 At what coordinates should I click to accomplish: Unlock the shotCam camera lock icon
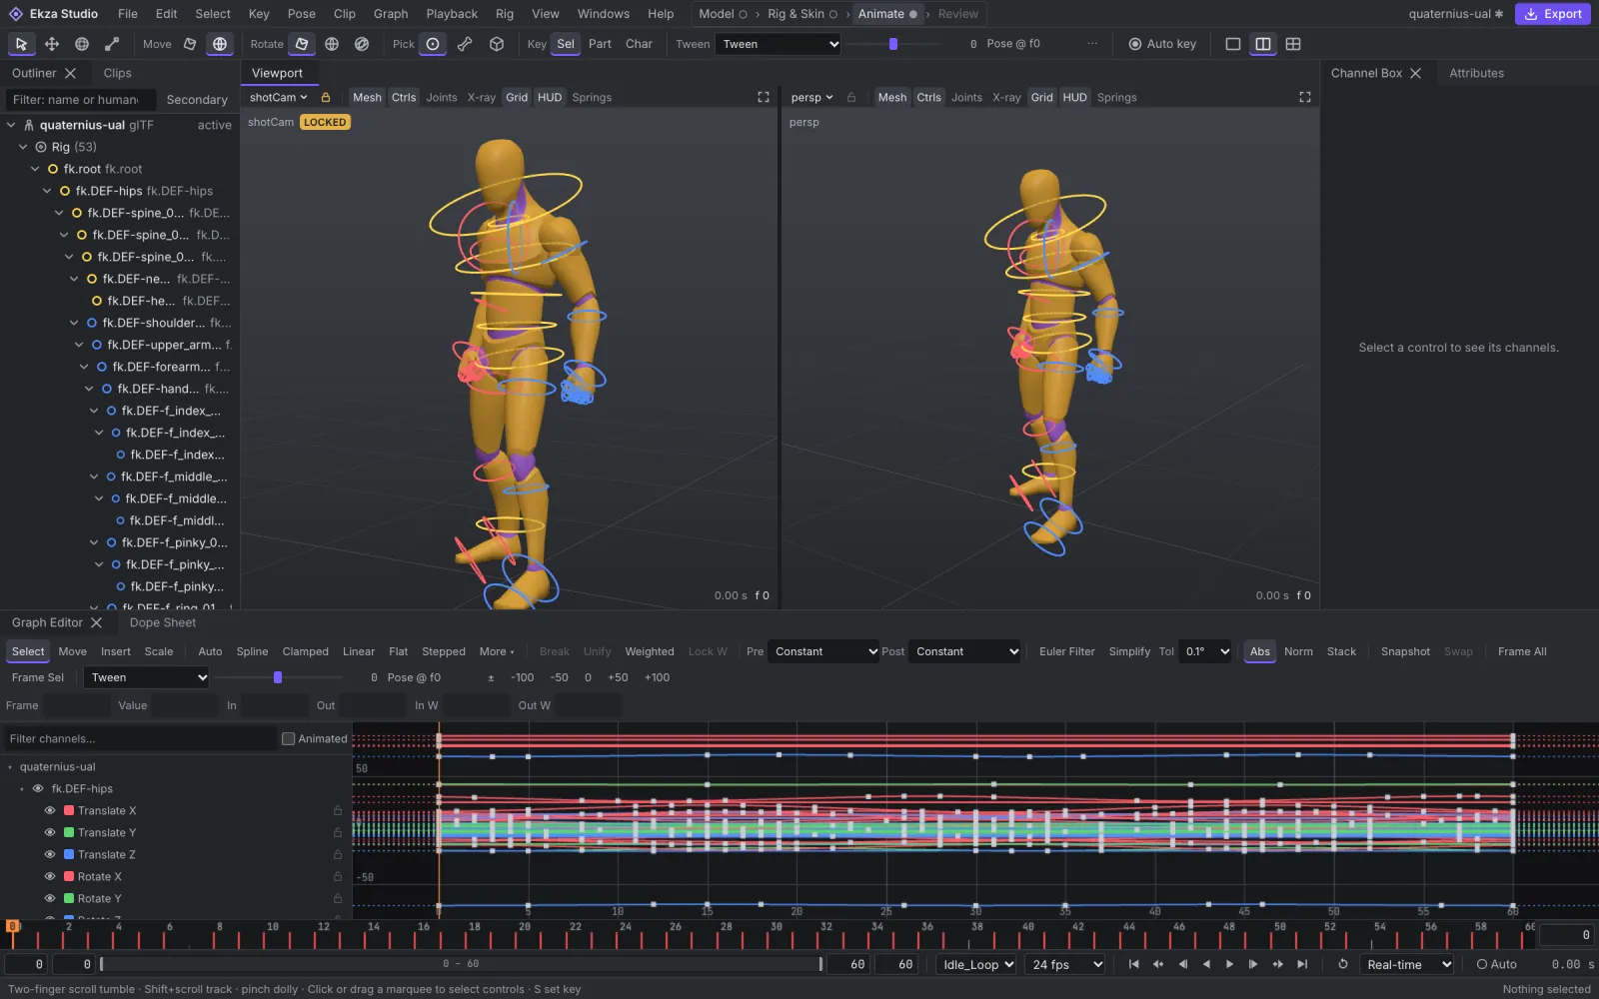326,97
